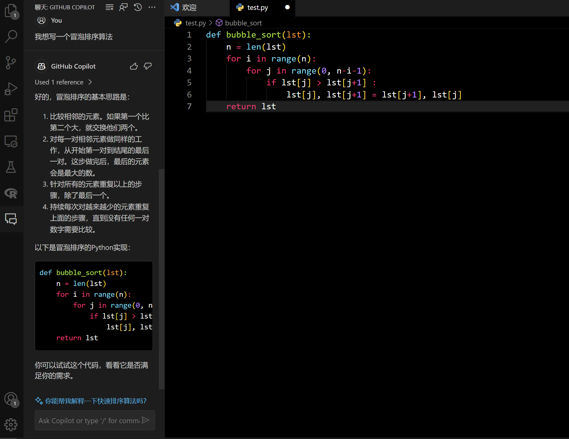Open the Accounts menu icon
This screenshot has height=439, width=569.
point(11,399)
